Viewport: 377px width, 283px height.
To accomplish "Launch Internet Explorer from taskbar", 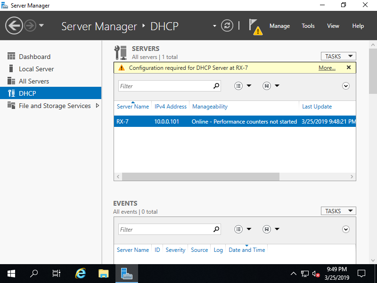I will pos(80,274).
